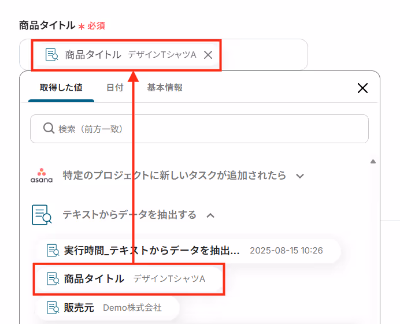Click the icon in the 商品タイトル list row
Screen dimensions: 400x324
pyautogui.click(x=53, y=279)
